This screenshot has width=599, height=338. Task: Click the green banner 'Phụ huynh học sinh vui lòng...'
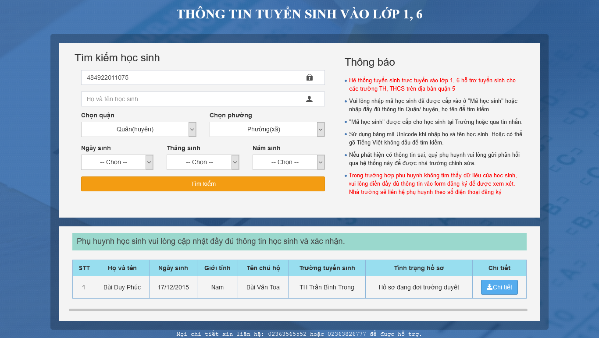(x=299, y=242)
